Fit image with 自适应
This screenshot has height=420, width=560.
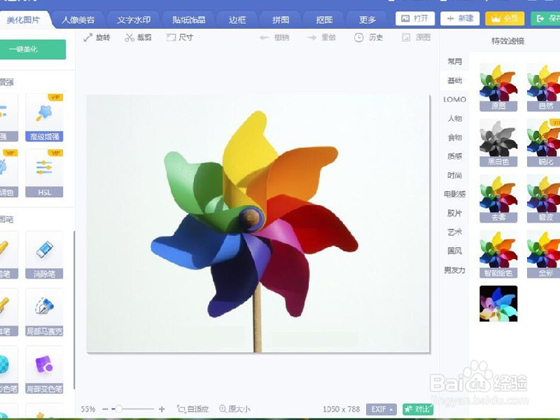(x=193, y=409)
